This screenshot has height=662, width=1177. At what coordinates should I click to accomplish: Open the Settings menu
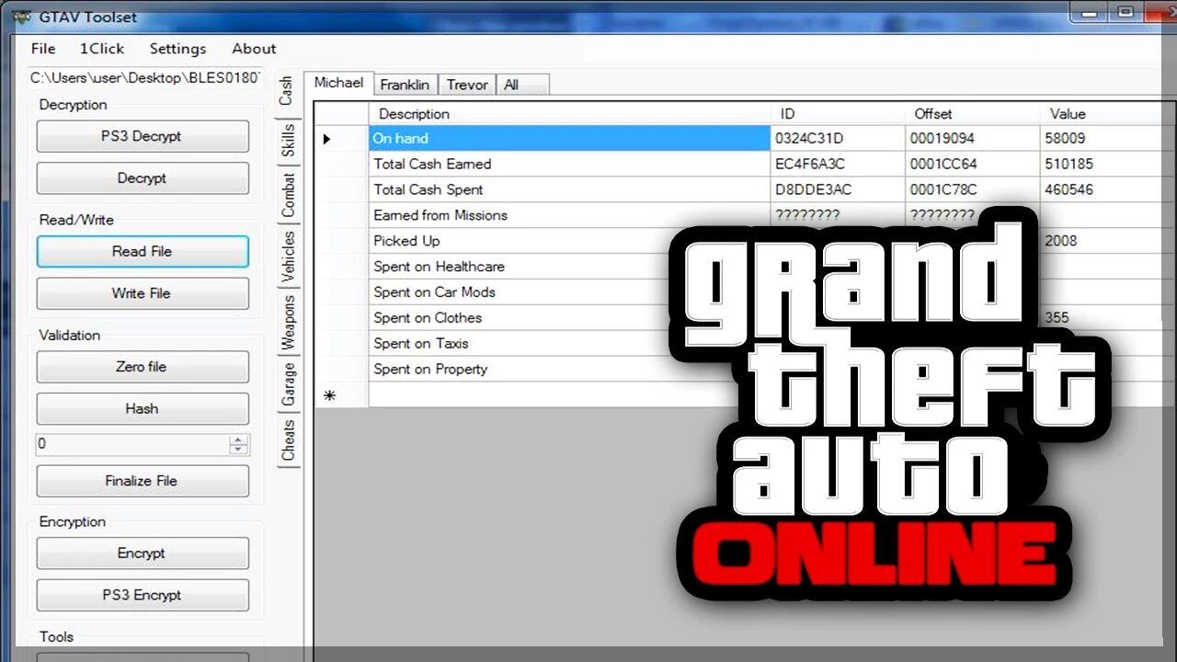[x=177, y=49]
